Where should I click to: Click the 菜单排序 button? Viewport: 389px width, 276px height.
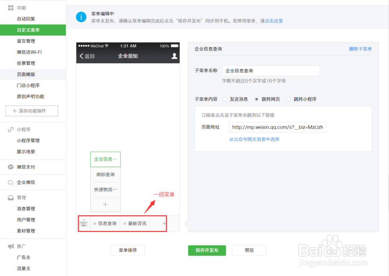click(128, 250)
